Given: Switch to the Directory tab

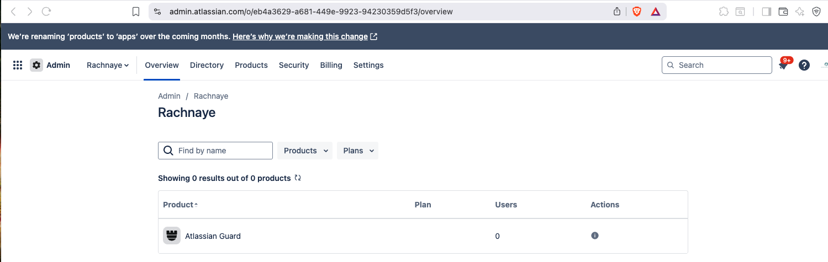Looking at the screenshot, I should point(207,65).
